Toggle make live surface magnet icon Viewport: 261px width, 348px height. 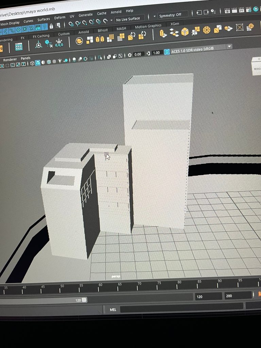105,21
